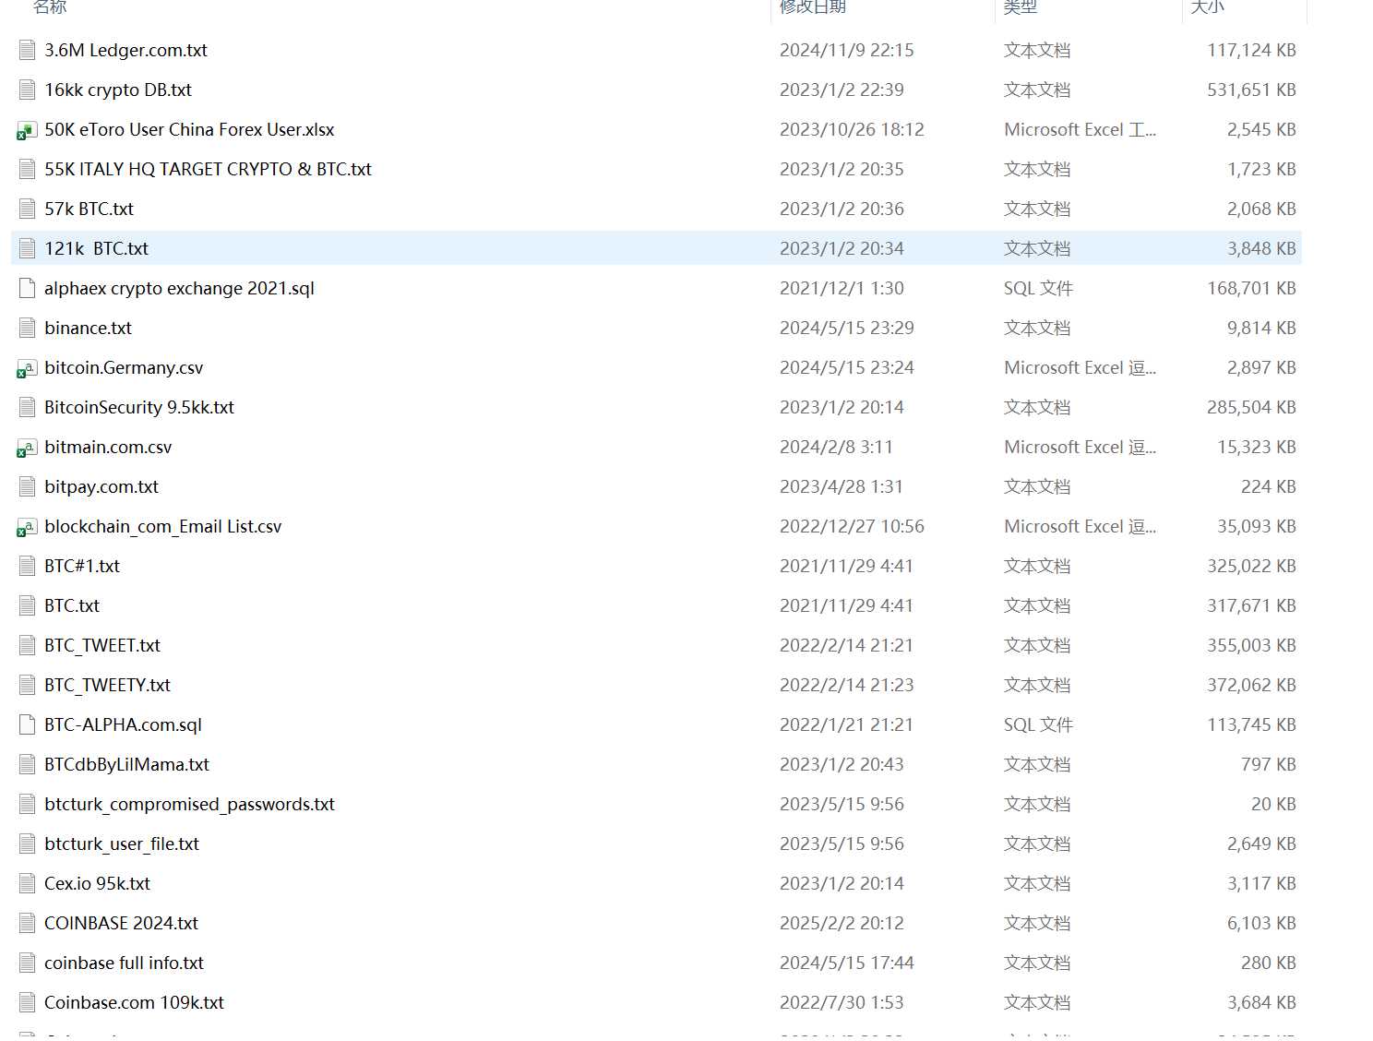
Task: Click the date "2024/2/8 3:11"
Action: click(836, 447)
